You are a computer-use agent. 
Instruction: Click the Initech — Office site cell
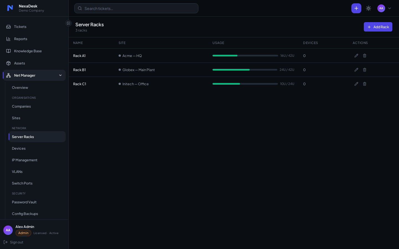(134, 84)
